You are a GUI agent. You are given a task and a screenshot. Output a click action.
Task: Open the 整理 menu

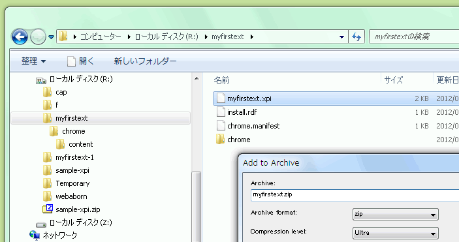coord(34,61)
